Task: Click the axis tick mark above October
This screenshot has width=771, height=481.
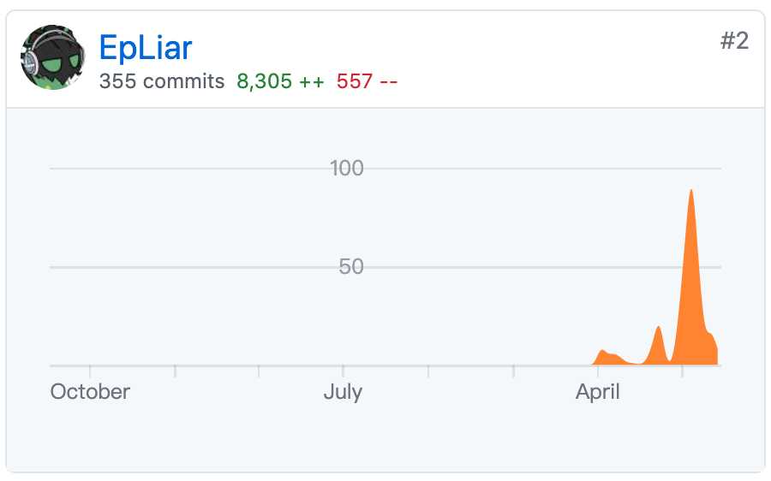Action: [x=90, y=371]
